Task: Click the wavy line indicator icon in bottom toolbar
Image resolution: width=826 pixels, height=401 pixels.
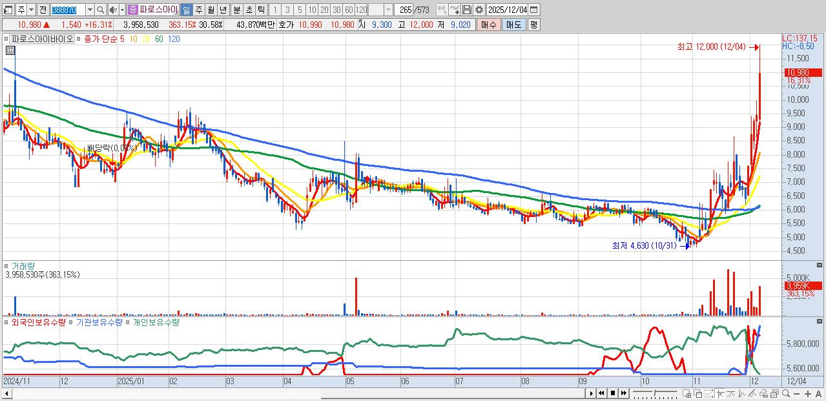Action: coord(731,393)
